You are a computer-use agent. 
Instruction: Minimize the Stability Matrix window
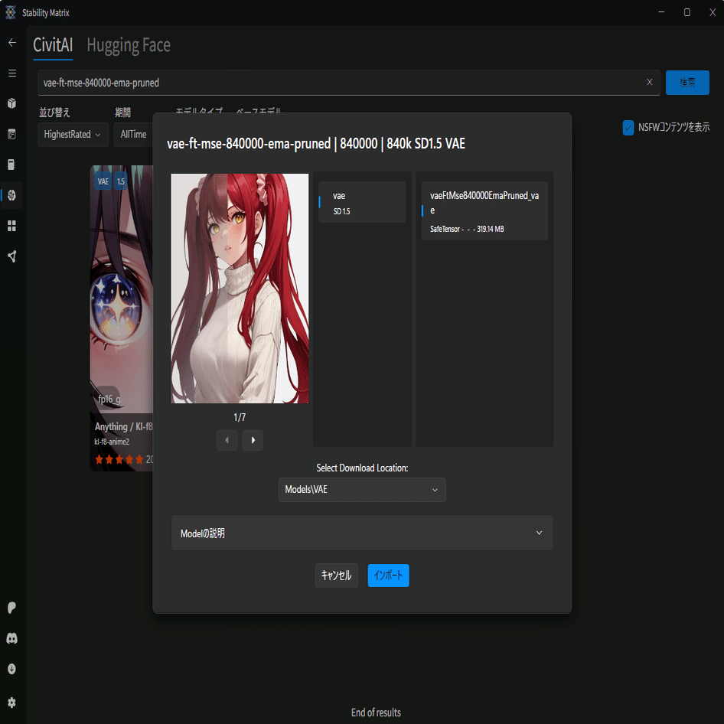tap(661, 12)
